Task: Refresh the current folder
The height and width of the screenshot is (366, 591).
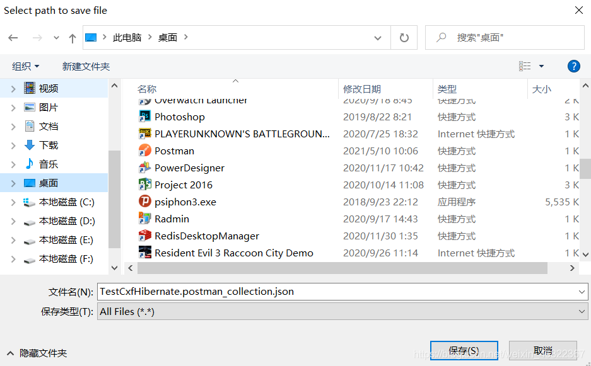Action: 404,38
